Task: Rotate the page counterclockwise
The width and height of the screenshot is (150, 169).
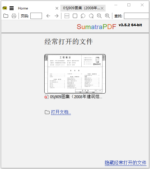Action: [x=83, y=16]
